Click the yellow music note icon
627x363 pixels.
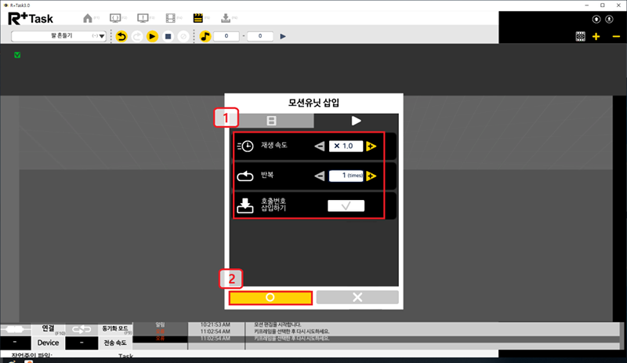tap(205, 36)
